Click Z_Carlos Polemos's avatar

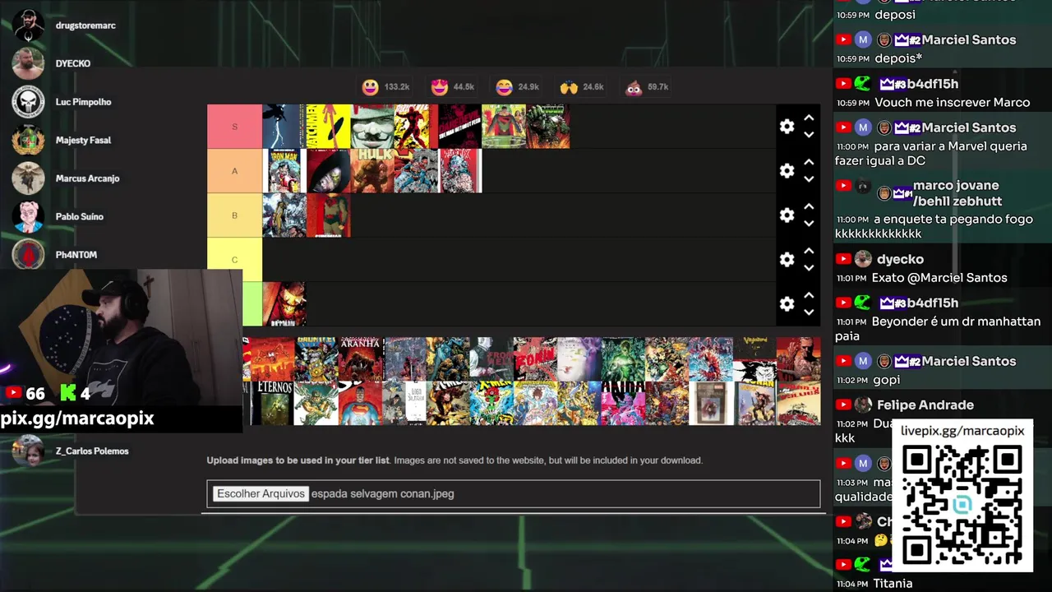coord(28,451)
